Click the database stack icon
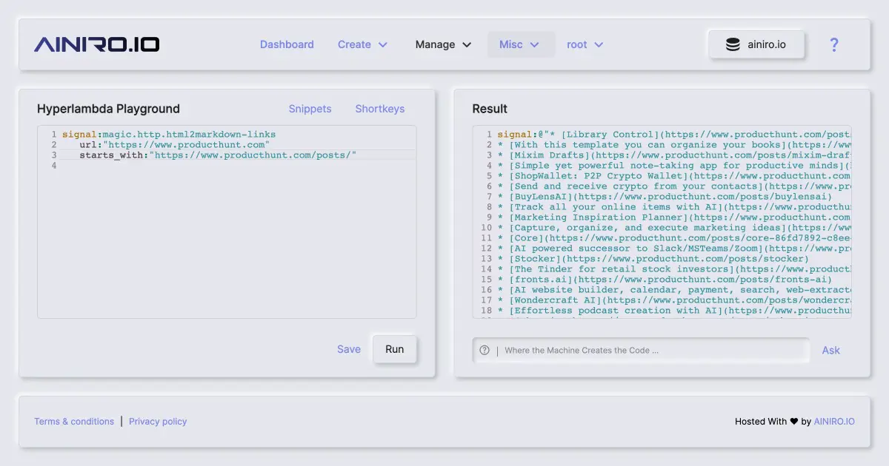 point(733,44)
